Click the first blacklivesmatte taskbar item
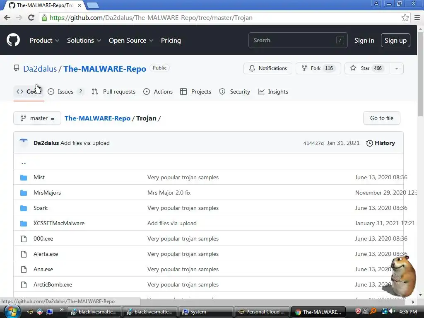 point(94,312)
